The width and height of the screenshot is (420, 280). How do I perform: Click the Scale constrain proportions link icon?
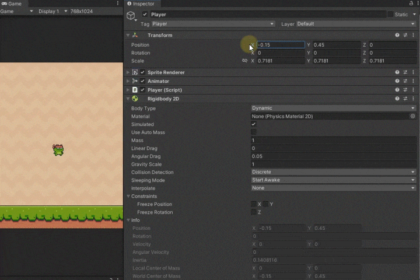coord(244,61)
